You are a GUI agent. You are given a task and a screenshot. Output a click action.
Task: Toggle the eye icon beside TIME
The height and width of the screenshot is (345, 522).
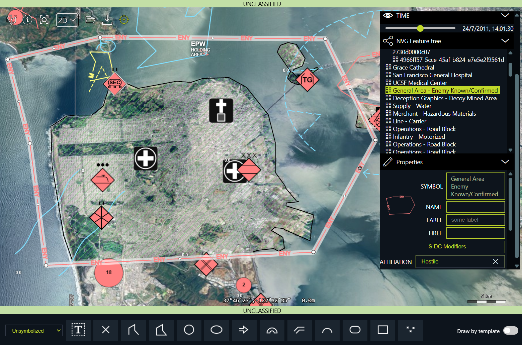pyautogui.click(x=388, y=15)
